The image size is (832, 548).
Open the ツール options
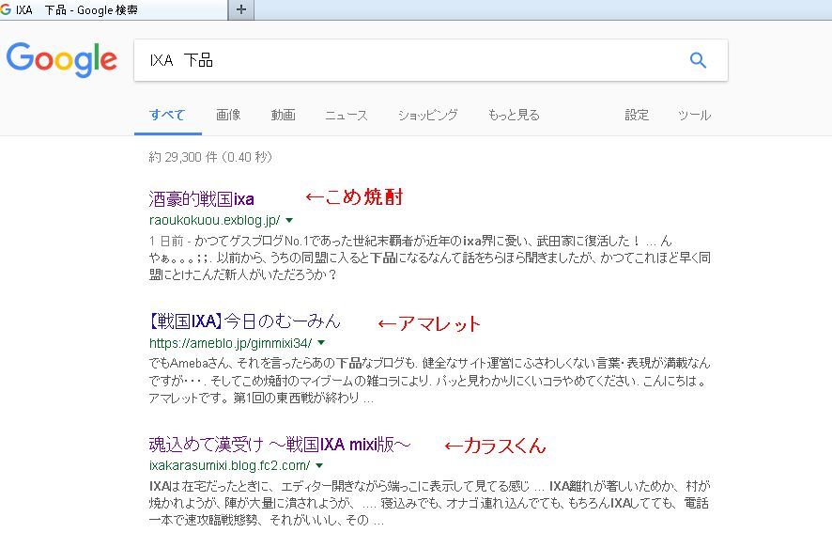(694, 115)
